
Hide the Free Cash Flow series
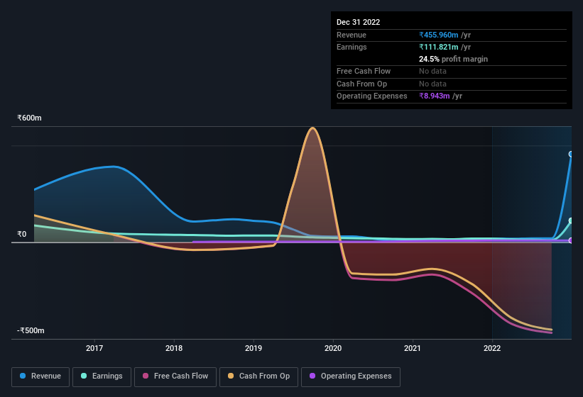click(175, 376)
